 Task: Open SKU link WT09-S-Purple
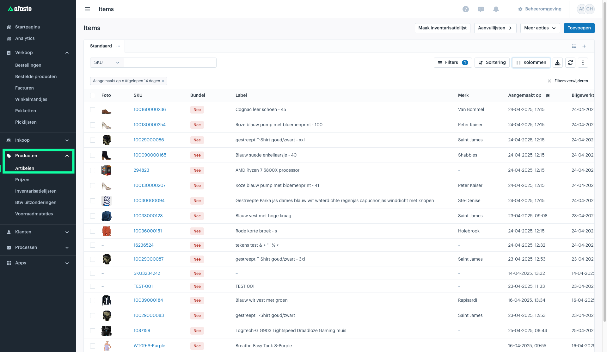pos(149,346)
